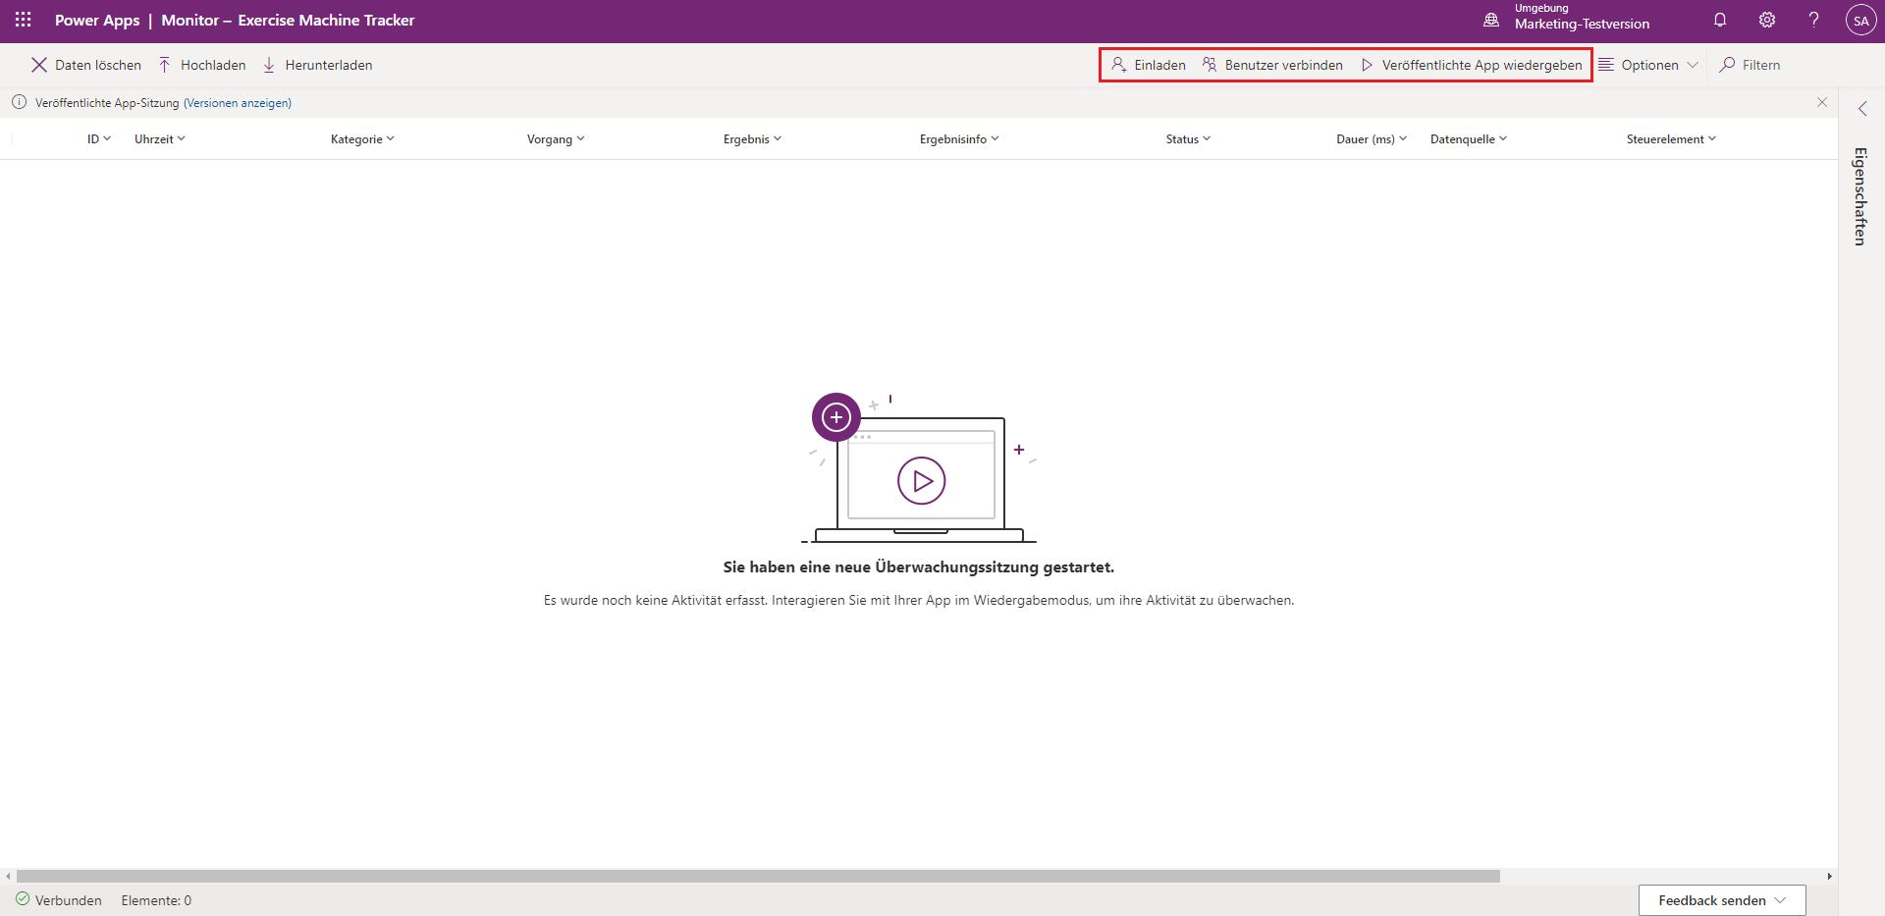Click the Feedback senden button

point(1722,900)
